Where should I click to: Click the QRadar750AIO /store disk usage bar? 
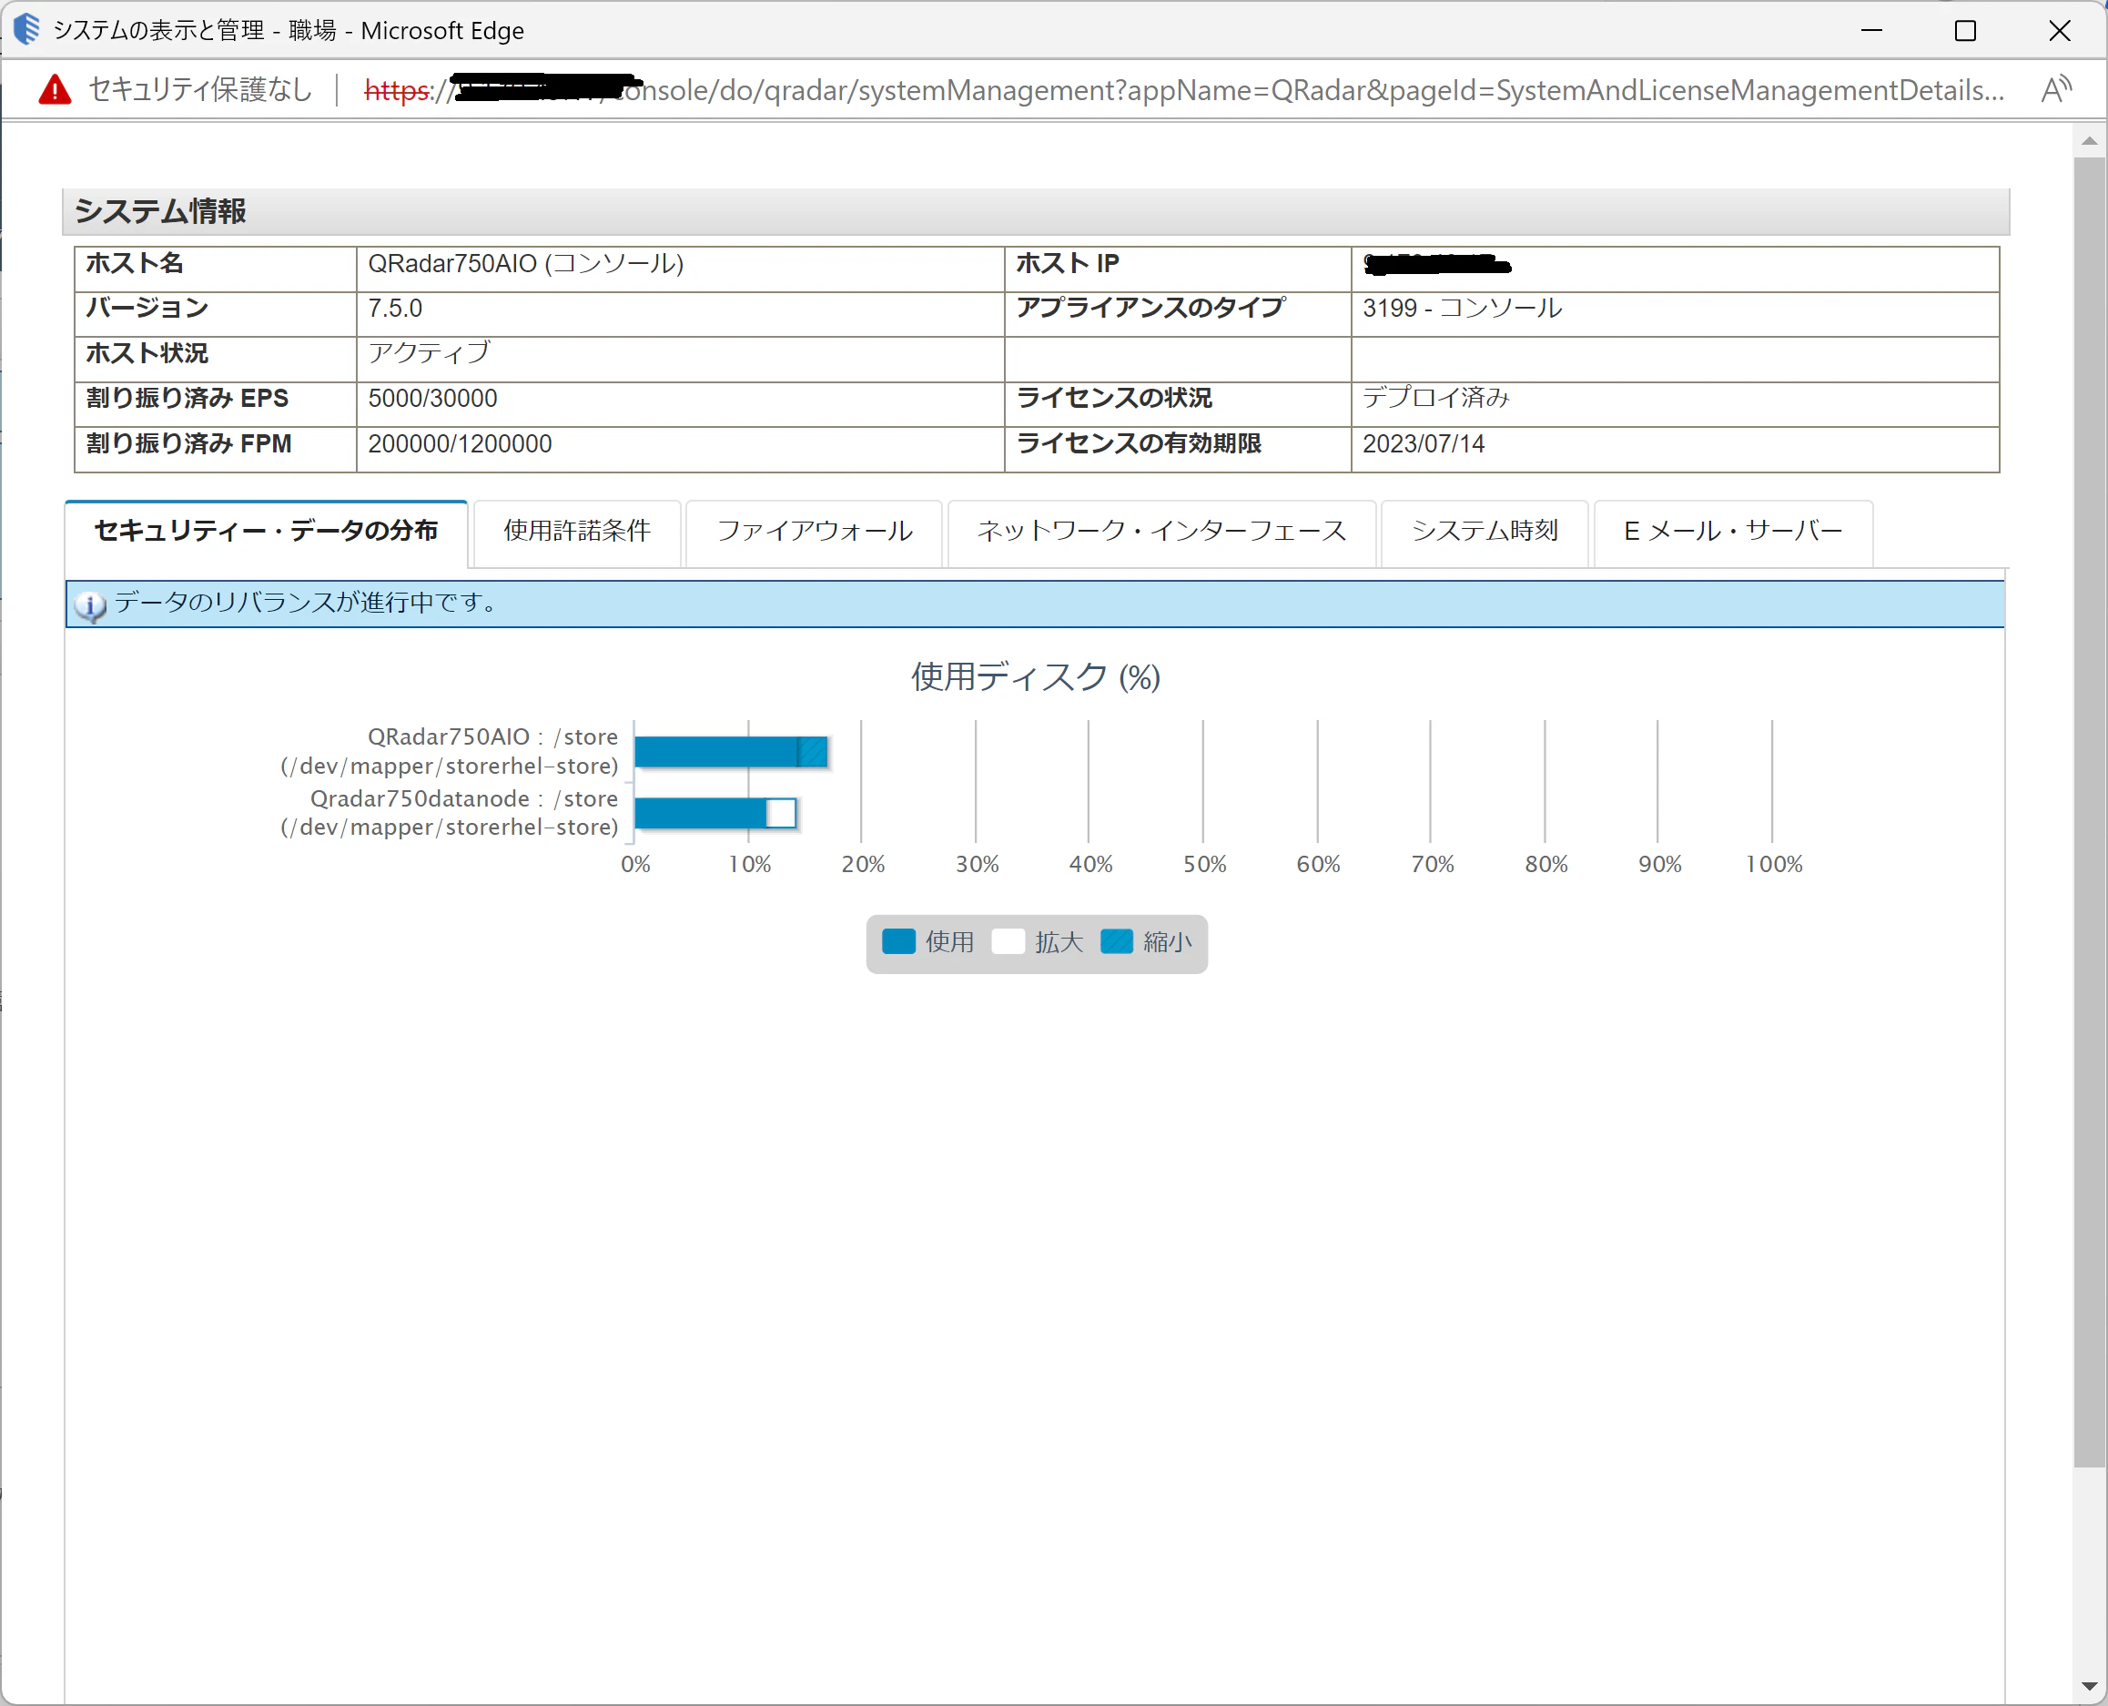(x=731, y=752)
